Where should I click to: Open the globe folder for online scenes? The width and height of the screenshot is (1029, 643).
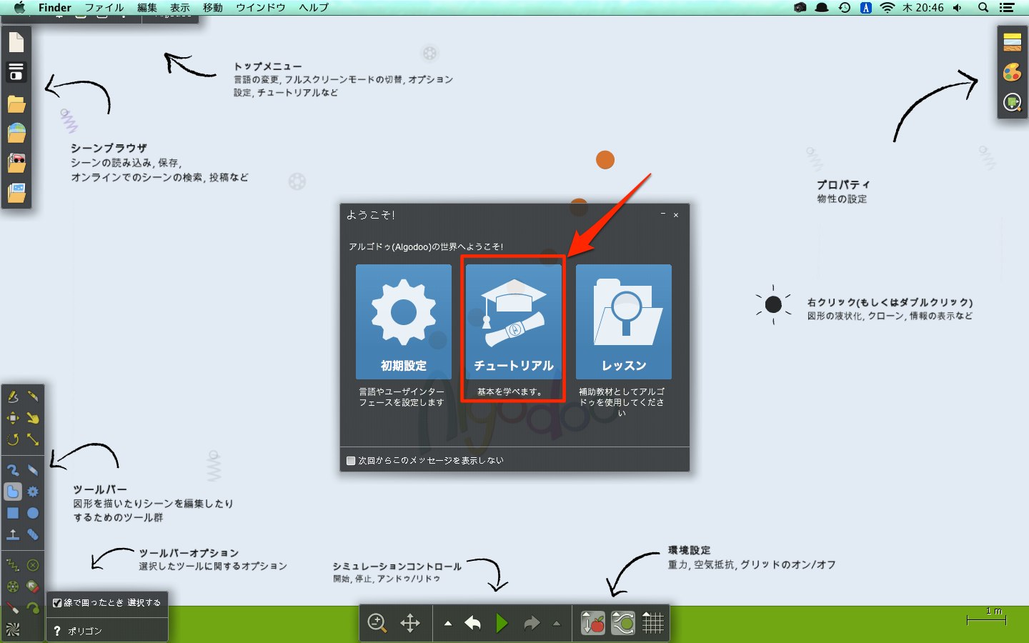[16, 134]
